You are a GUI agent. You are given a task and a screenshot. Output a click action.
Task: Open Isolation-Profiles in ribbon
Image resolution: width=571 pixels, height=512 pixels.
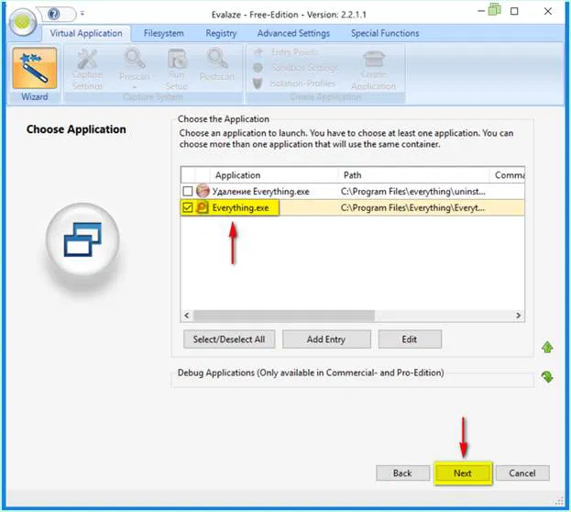pos(294,83)
